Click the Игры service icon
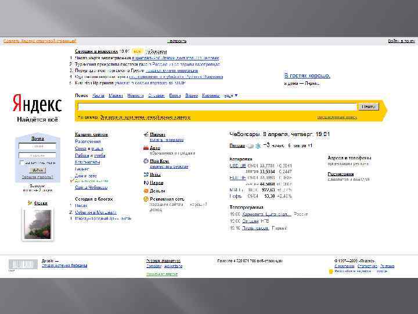Screen dimensions: 418x314 coord(146,174)
